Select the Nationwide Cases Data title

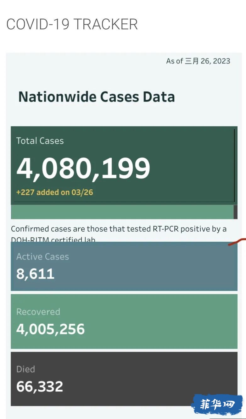pos(97,97)
